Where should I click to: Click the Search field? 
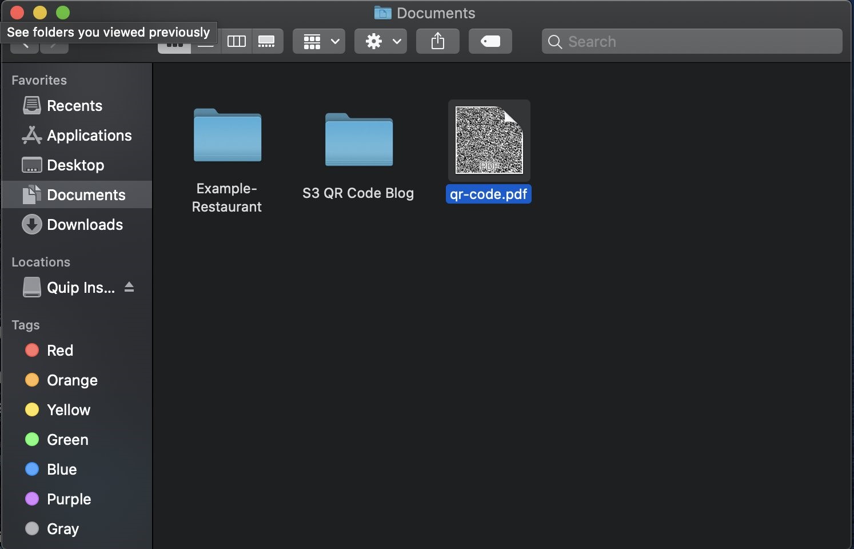pyautogui.click(x=692, y=41)
